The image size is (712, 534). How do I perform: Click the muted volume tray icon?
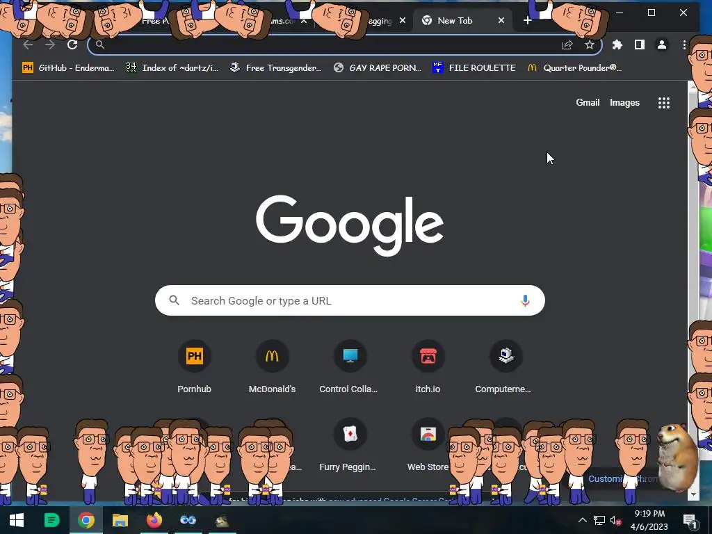pyautogui.click(x=616, y=520)
